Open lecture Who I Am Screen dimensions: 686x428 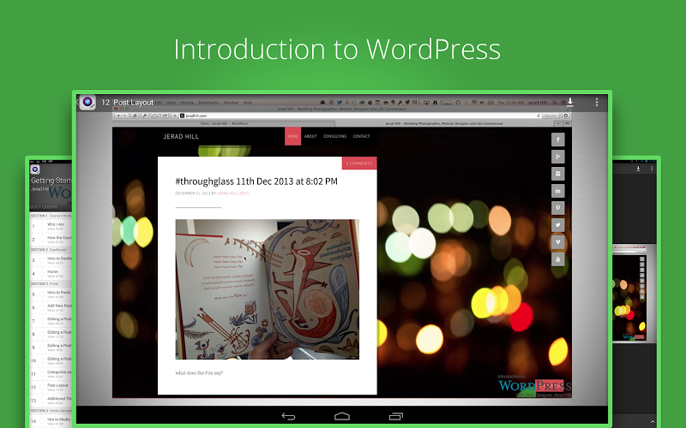coord(51,226)
